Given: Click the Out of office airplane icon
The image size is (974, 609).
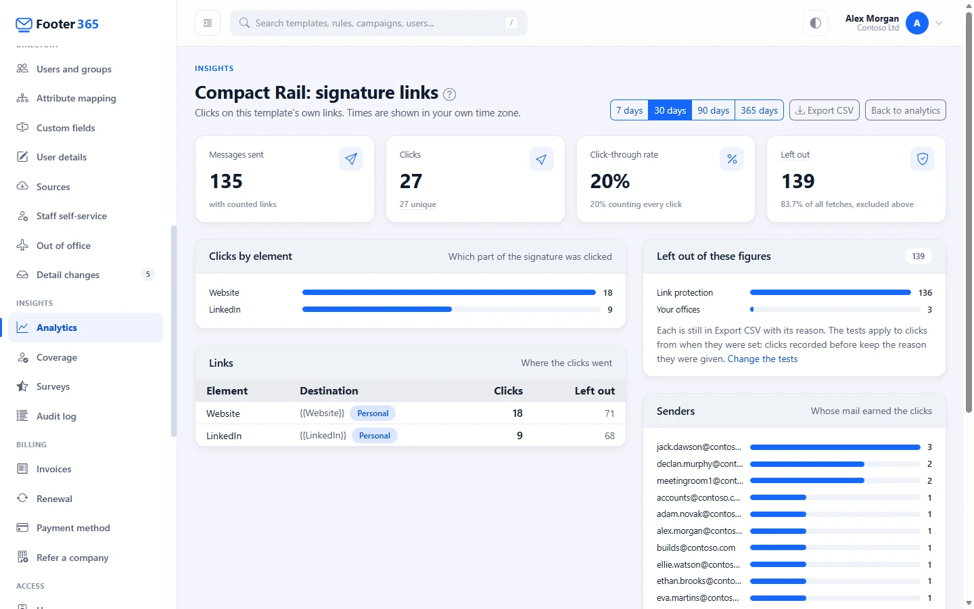Looking at the screenshot, I should (x=22, y=245).
